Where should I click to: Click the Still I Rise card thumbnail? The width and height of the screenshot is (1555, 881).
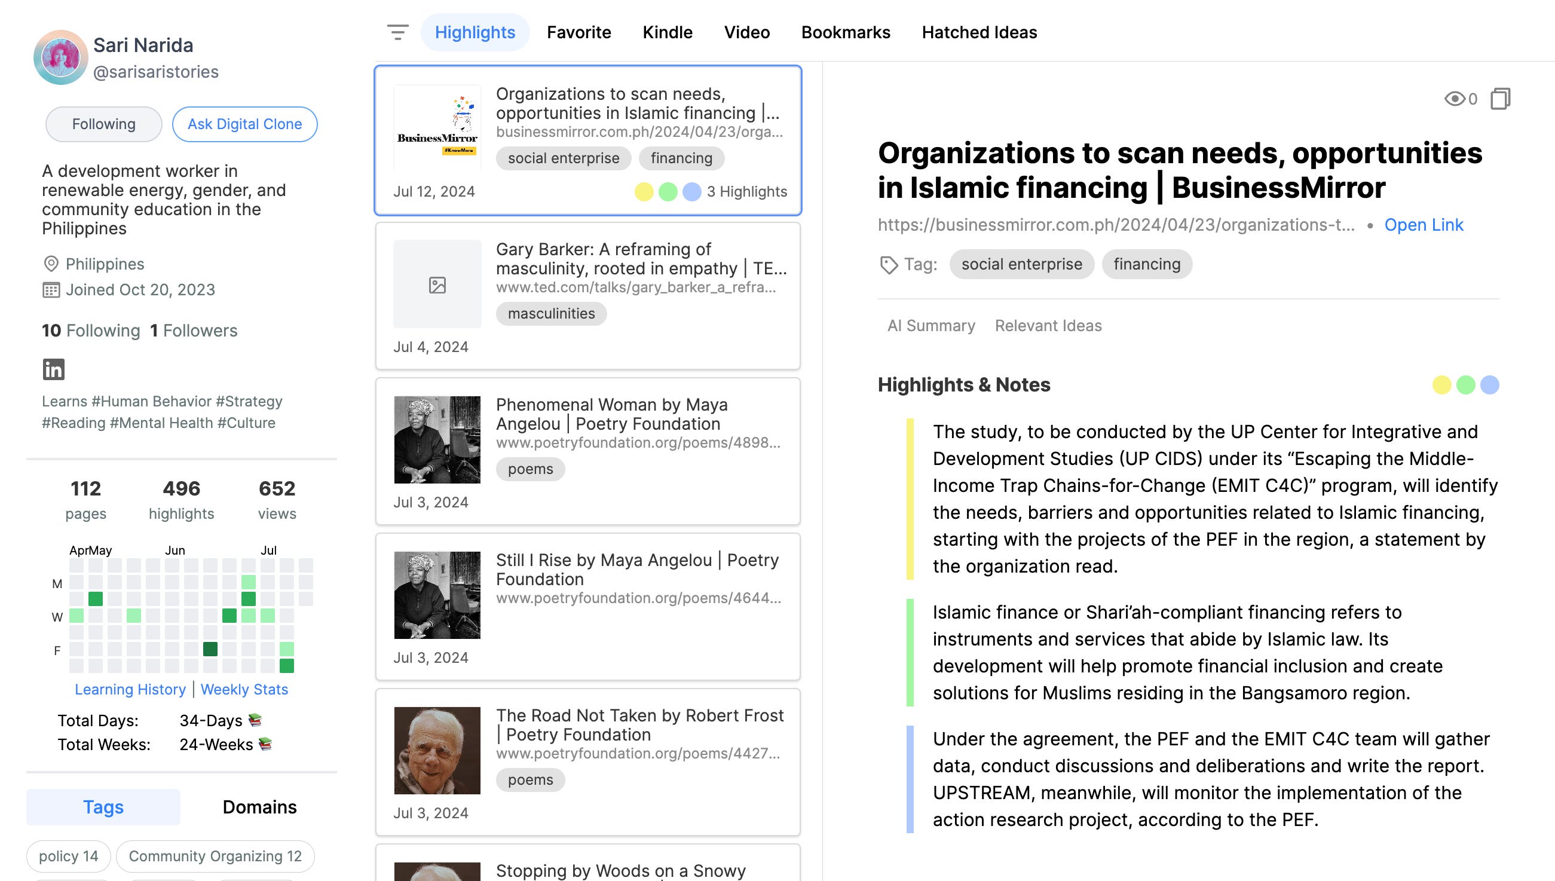point(437,595)
